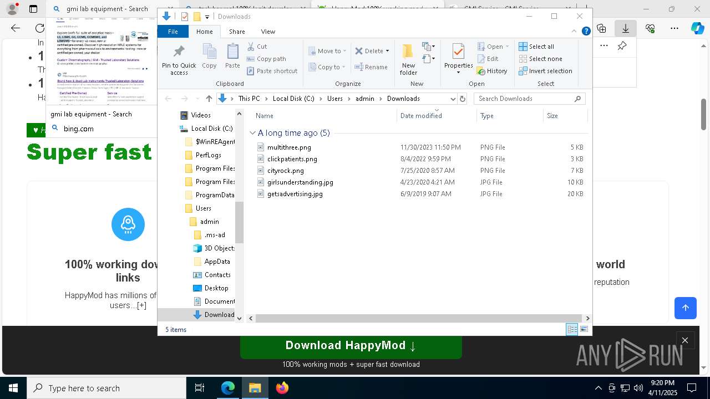
Task: Click Edit in the Open group
Action: pyautogui.click(x=488, y=59)
